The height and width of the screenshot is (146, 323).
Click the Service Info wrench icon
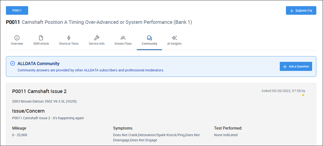click(96, 38)
